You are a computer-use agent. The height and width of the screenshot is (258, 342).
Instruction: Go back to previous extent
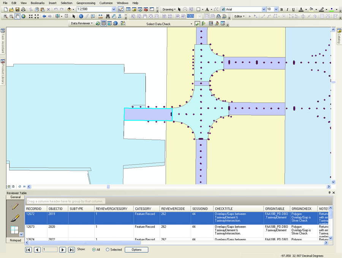click(44, 16)
